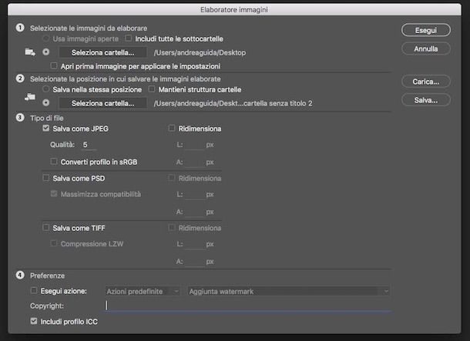Click the source path '/Users/andreaguida/Desktop'
The height and width of the screenshot is (341, 470).
(200, 52)
